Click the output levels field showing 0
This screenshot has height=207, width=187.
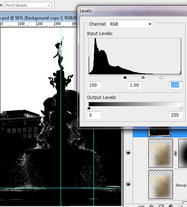click(94, 115)
